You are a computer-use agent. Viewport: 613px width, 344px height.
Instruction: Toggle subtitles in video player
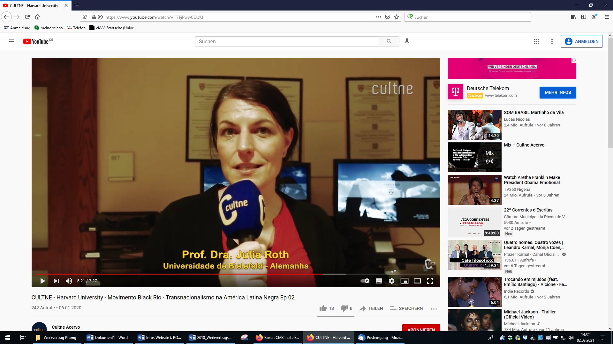[379, 281]
